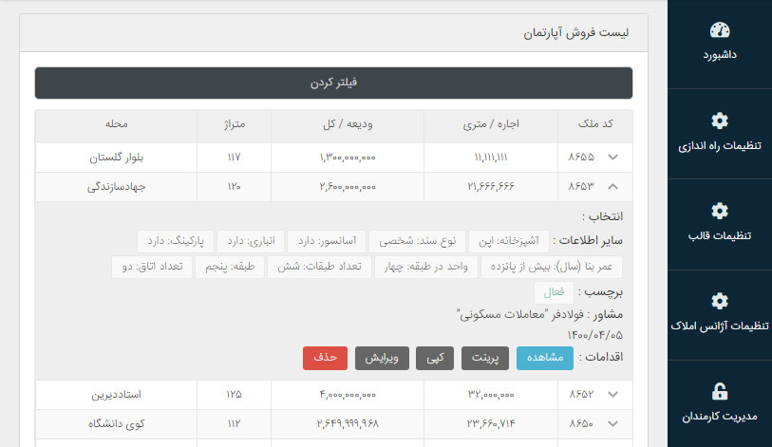Expand row with property code ۸۶۵۰
This screenshot has height=447, width=772.
[x=612, y=424]
